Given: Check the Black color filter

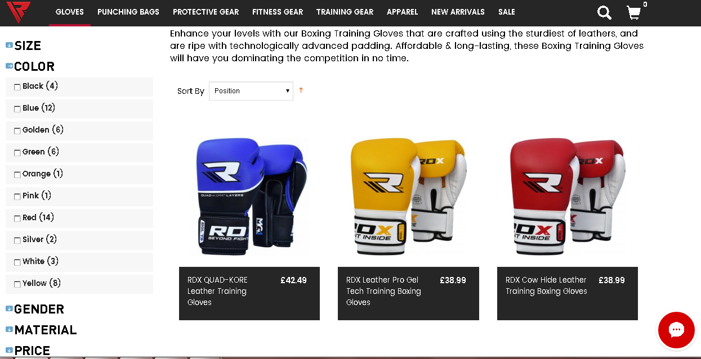Looking at the screenshot, I should pos(17,87).
